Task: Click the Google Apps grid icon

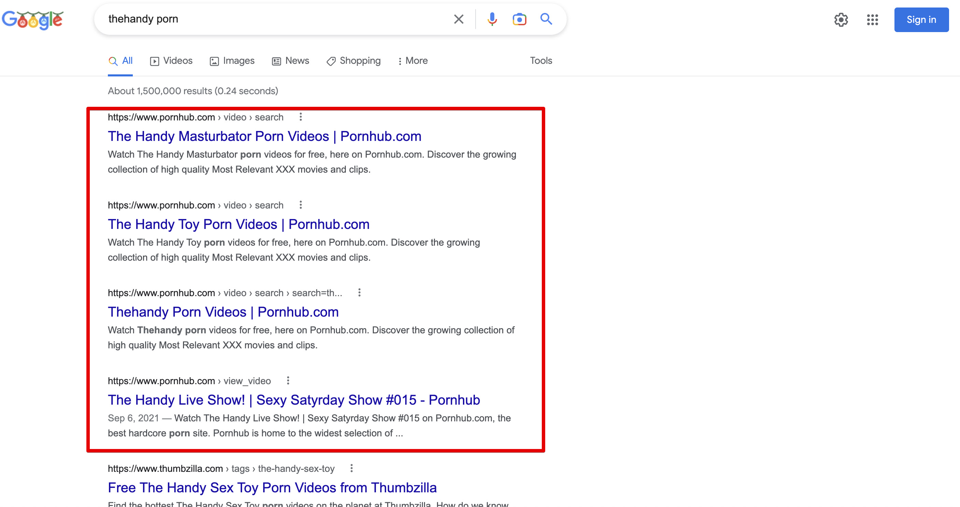Action: [872, 19]
